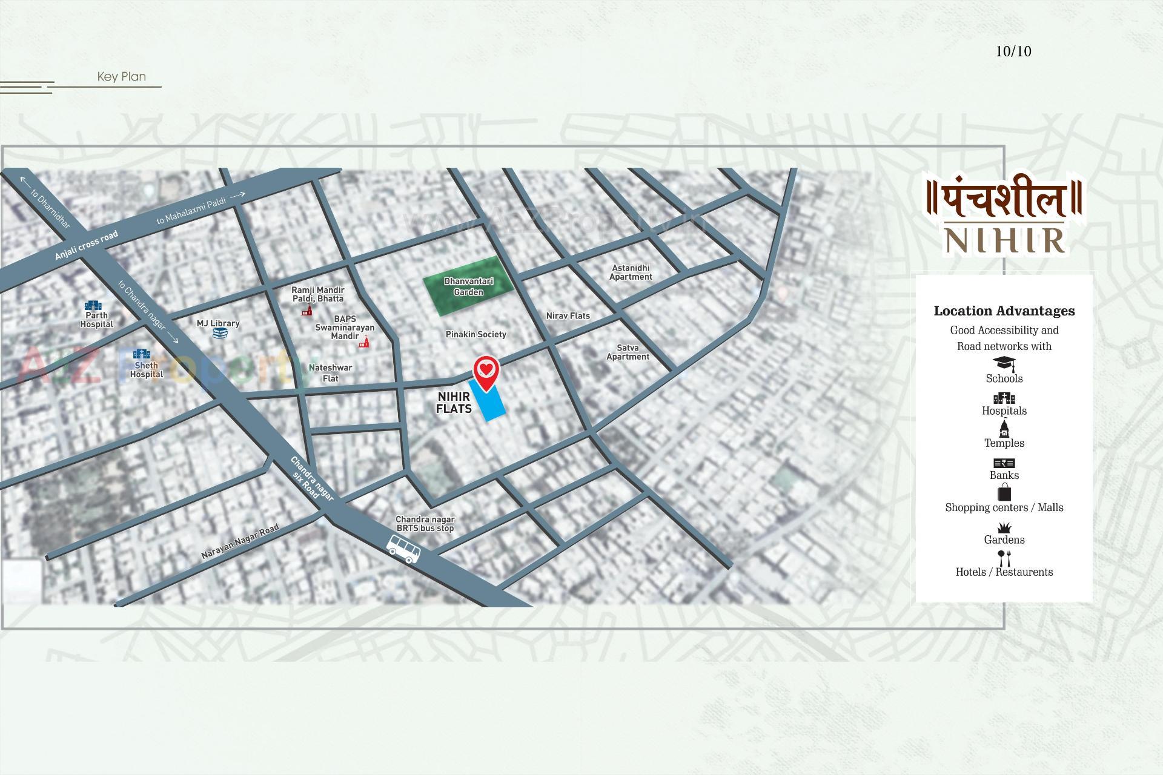Expand the Location Advantages panel
Viewport: 1163px width, 775px height.
pos(1004,311)
